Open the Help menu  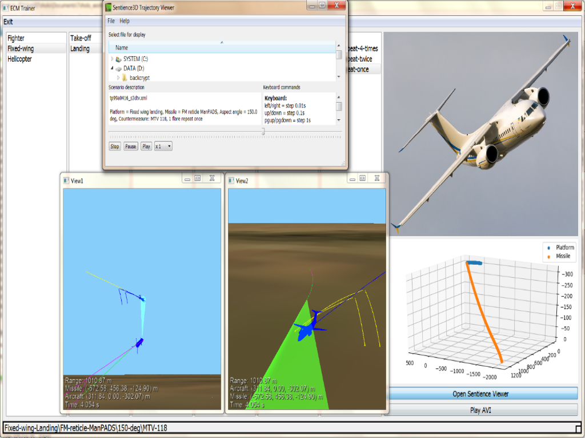pos(125,21)
